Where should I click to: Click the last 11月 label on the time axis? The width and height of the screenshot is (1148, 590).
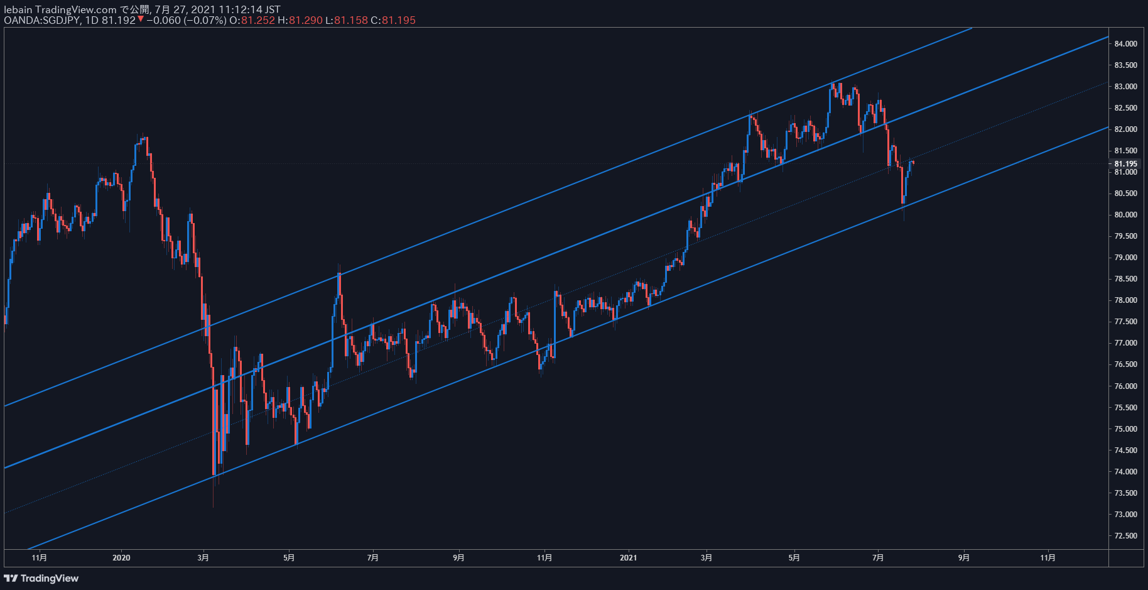pos(1048,558)
